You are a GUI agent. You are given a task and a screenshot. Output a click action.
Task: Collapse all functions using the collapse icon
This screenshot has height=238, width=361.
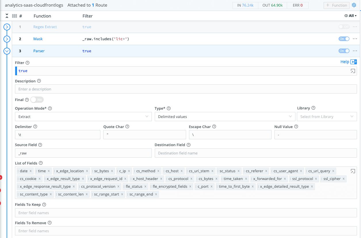(x=7, y=16)
